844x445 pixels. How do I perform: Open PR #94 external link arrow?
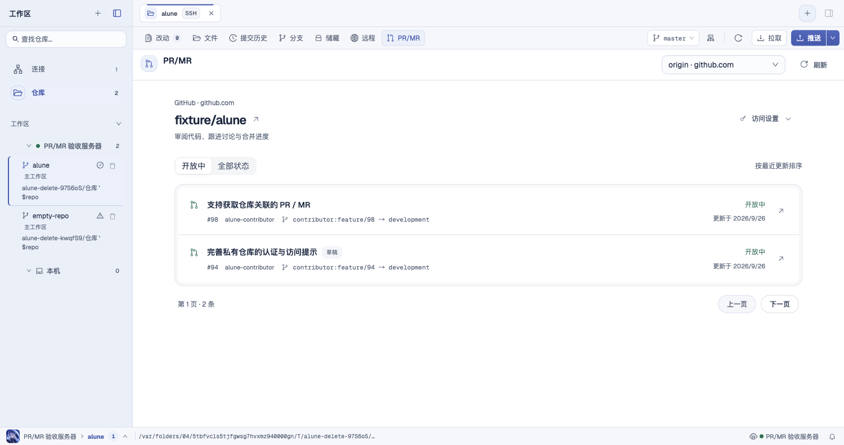781,259
